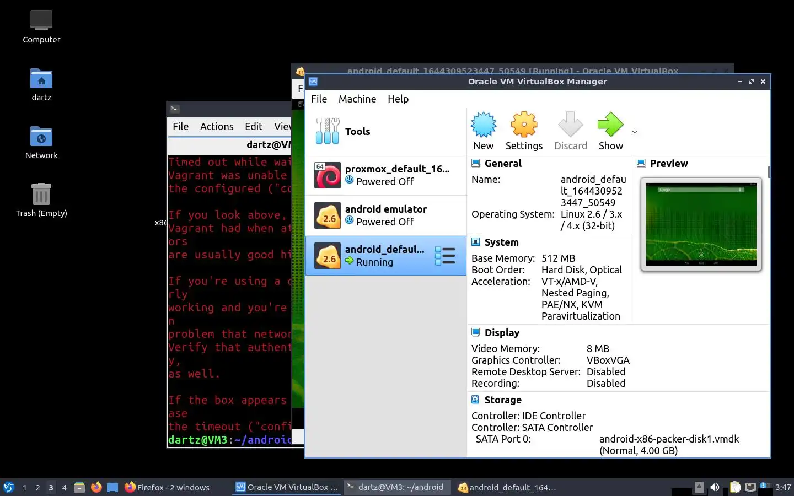Click the General section header

(x=503, y=164)
